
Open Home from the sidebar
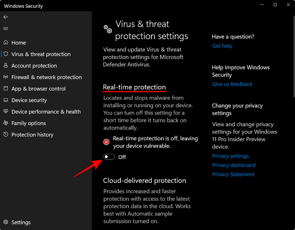[18, 43]
